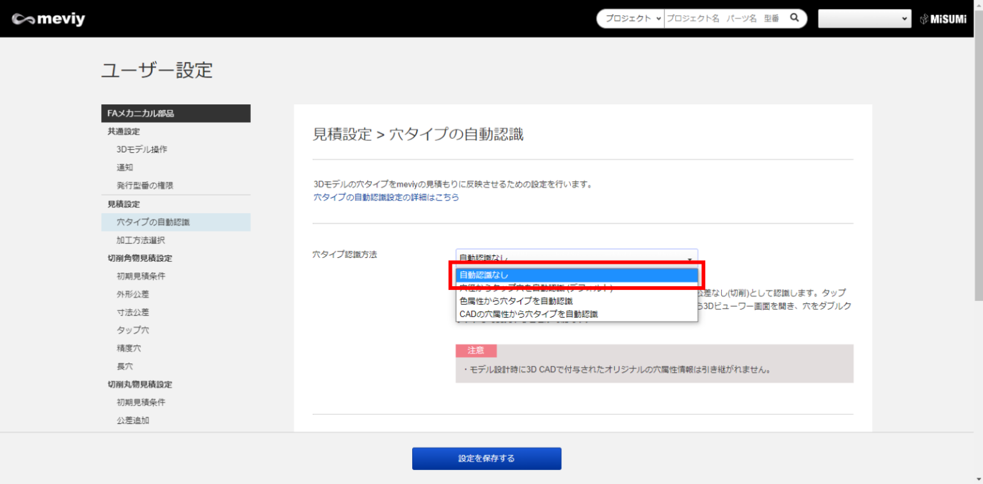
Task: Open 通知 settings in sidebar
Action: tap(125, 167)
